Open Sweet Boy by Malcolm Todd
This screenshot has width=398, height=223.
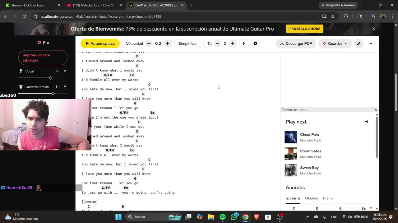click(309, 168)
